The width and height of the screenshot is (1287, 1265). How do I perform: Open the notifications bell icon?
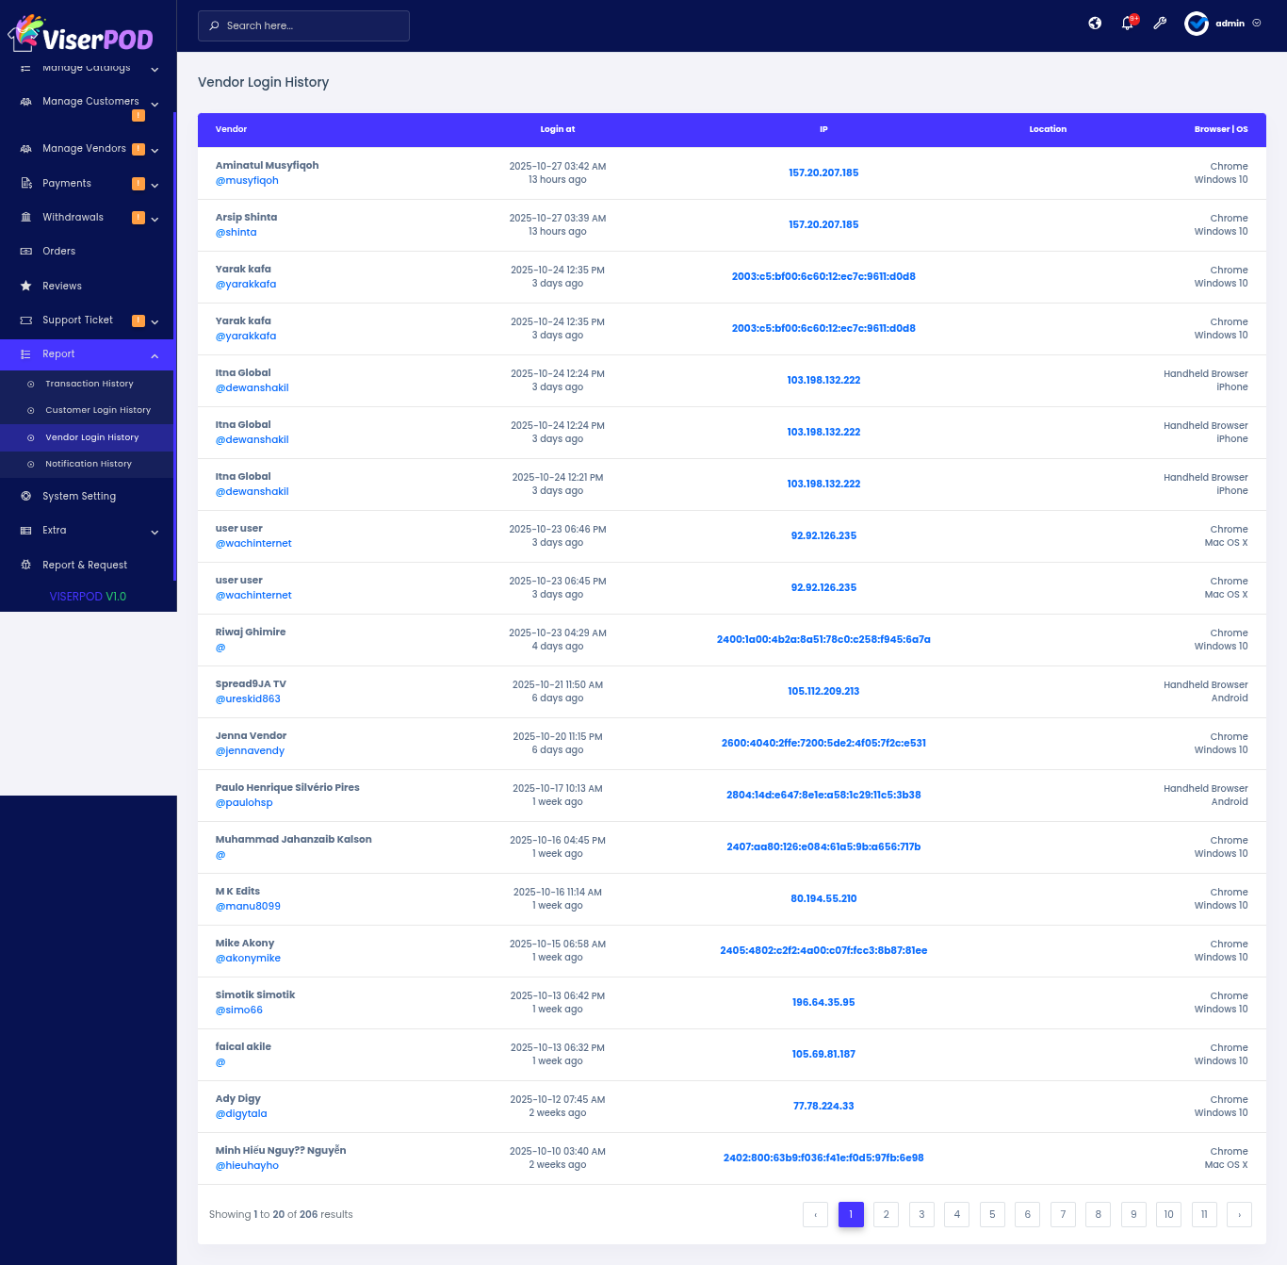(x=1127, y=24)
